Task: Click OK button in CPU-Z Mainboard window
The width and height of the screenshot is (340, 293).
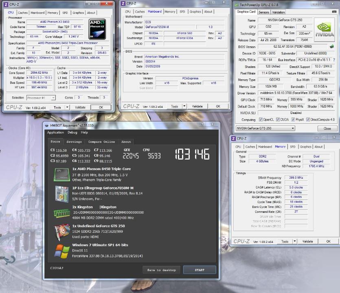Action: click(218, 106)
